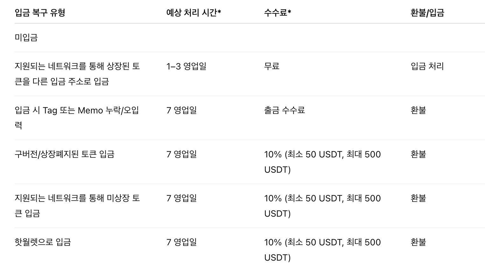This screenshot has height=274, width=485.
Task: Click '7 영업일' in the Tag/Memo row
Action: [x=181, y=110]
